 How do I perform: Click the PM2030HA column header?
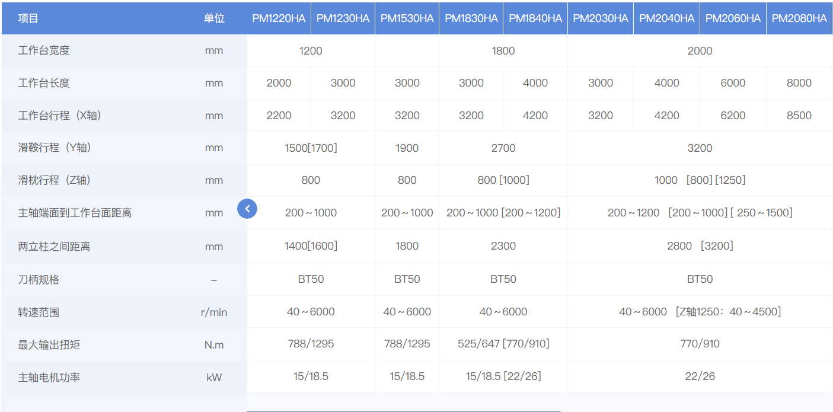[601, 18]
